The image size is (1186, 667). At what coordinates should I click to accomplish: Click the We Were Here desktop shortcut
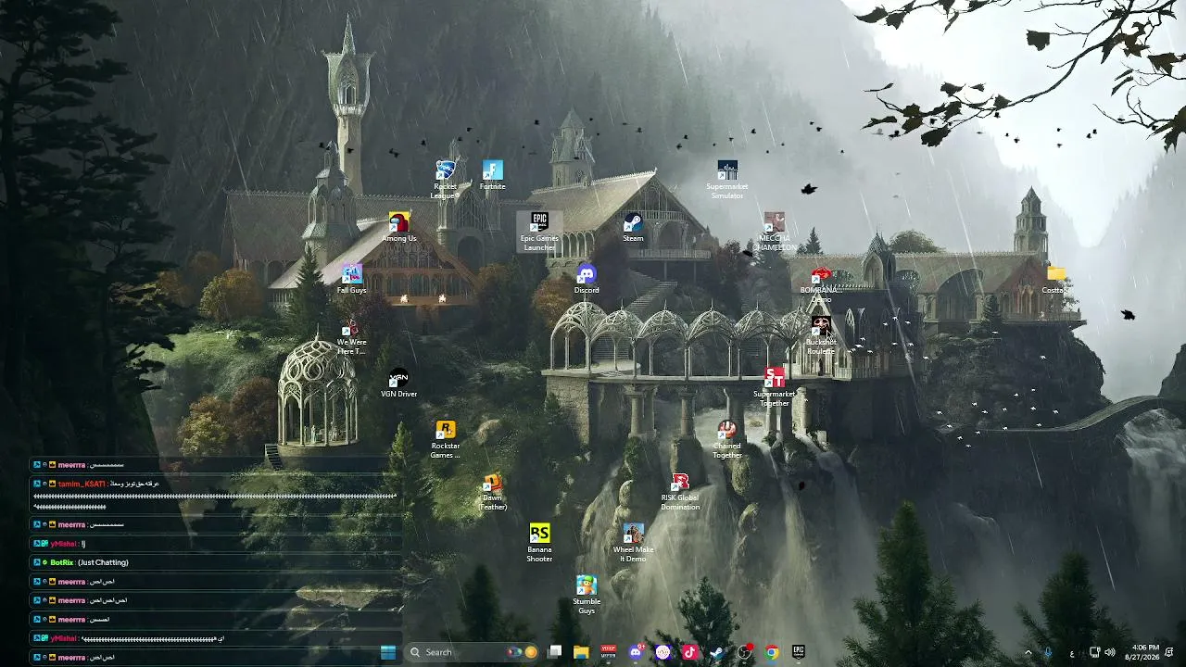click(351, 335)
